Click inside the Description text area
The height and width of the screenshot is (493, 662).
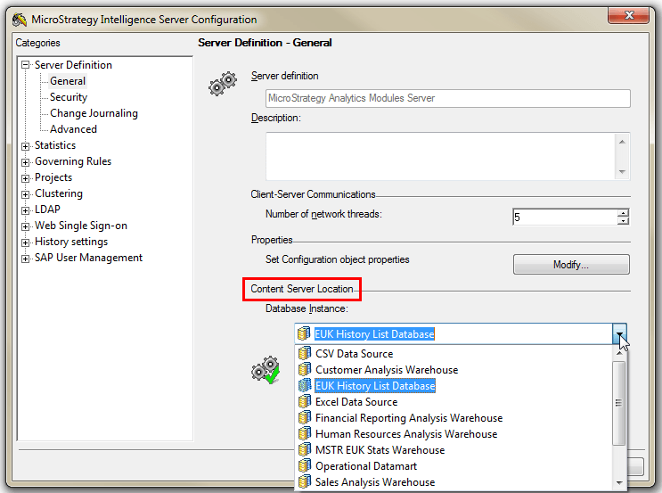tap(440, 156)
